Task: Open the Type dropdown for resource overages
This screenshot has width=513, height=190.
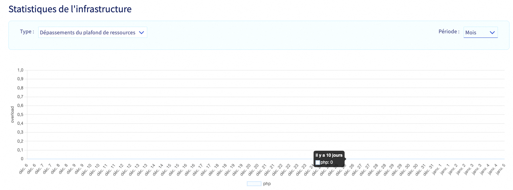Action: [88, 33]
